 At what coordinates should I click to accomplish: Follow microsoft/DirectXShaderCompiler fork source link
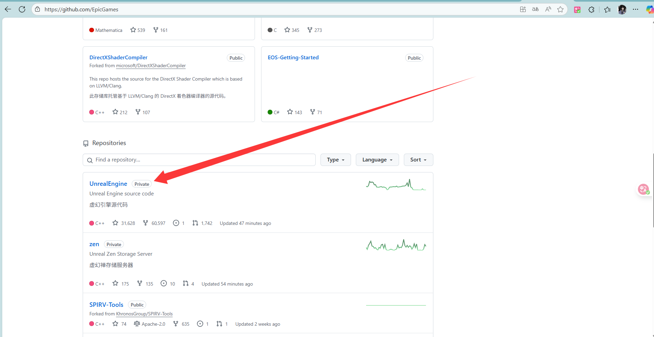[x=151, y=65]
